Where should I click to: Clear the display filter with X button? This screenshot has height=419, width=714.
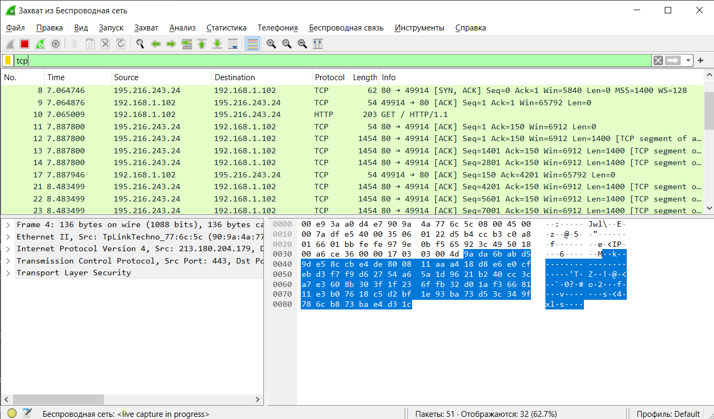(x=658, y=60)
